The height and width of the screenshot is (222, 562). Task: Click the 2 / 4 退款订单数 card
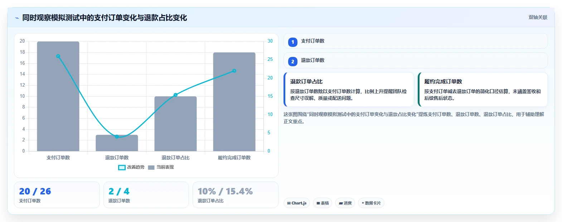pos(146,195)
